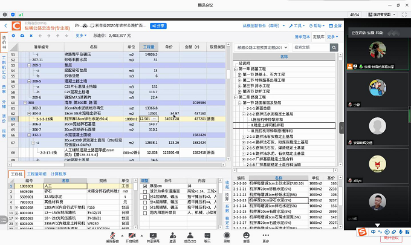Select tree row II.稳定土拌和机拌和
The width and height of the screenshot is (411, 245).
tap(284, 125)
